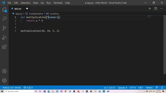Image resolution: width=166 pixels, height=93 pixels.
Task: Open the Explorer view in activity bar
Action: click(x=4, y=10)
